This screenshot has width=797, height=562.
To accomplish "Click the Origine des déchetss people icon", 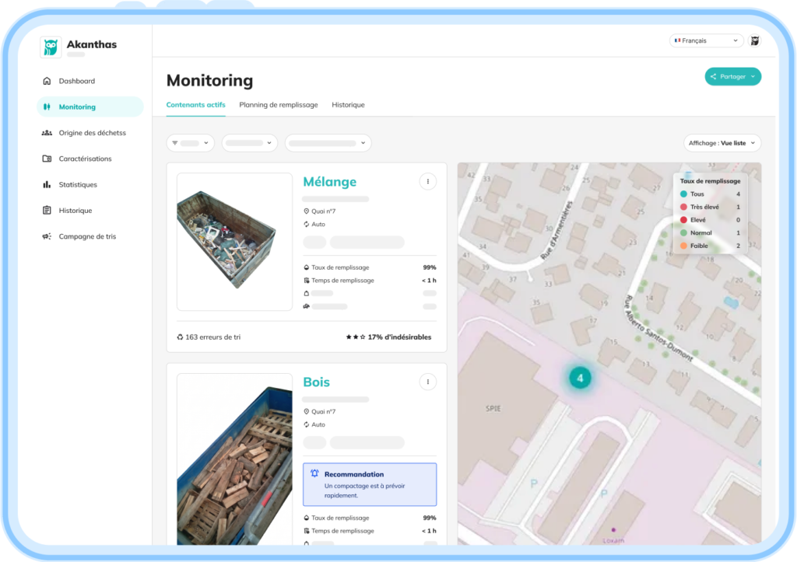I will (47, 132).
